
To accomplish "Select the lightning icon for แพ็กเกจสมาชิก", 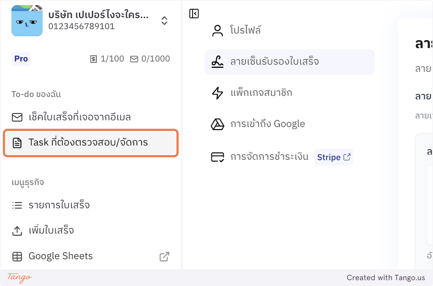I will (218, 93).
